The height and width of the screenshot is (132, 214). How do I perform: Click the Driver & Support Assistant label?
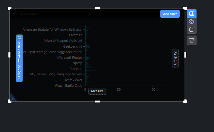[x=63, y=41]
